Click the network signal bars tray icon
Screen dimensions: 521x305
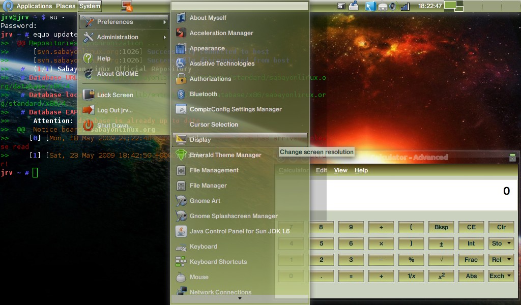tap(405, 6)
